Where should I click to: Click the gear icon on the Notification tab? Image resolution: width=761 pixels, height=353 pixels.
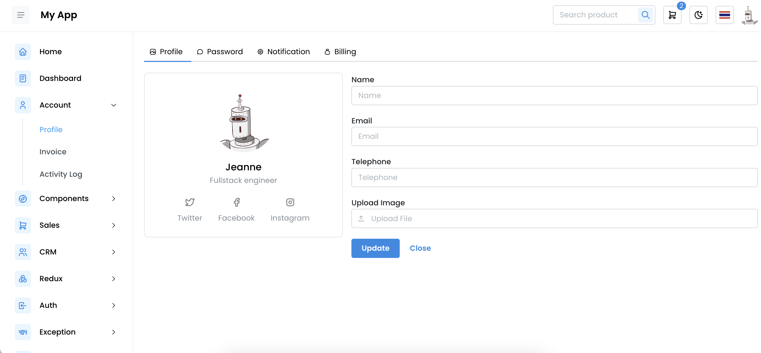pos(260,52)
